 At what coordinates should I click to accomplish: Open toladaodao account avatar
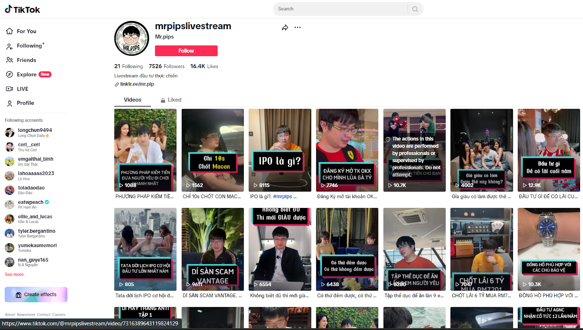(10, 190)
